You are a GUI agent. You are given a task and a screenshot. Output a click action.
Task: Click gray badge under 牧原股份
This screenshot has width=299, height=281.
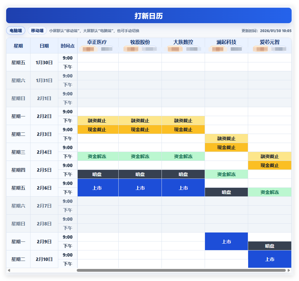pos(149,49)
